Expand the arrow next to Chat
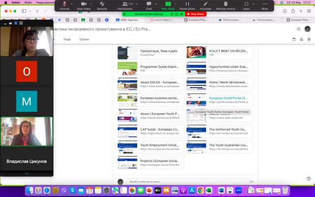Image resolution: width=315 pixels, height=197 pixels. tap(156, 4)
